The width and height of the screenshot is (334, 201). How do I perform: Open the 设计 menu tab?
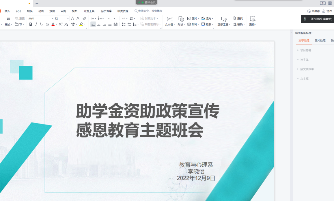(18, 11)
